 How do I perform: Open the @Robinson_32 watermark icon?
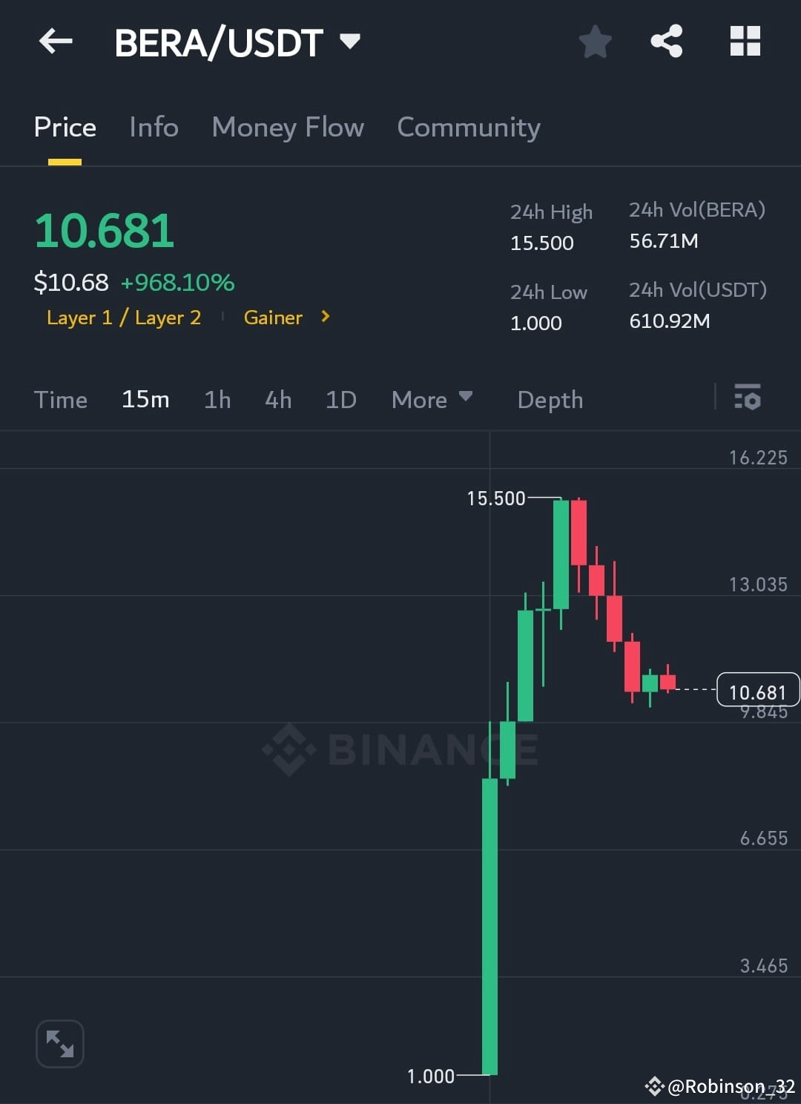point(656,1087)
